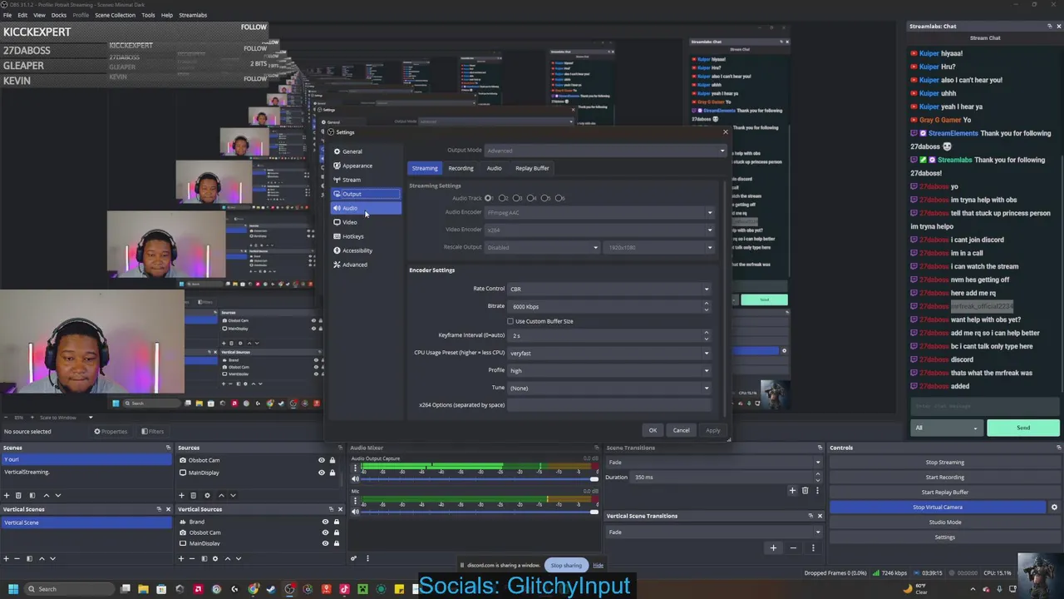Open Vertical Sources properties gear
Screen dimensions: 1064x599
[215, 558]
